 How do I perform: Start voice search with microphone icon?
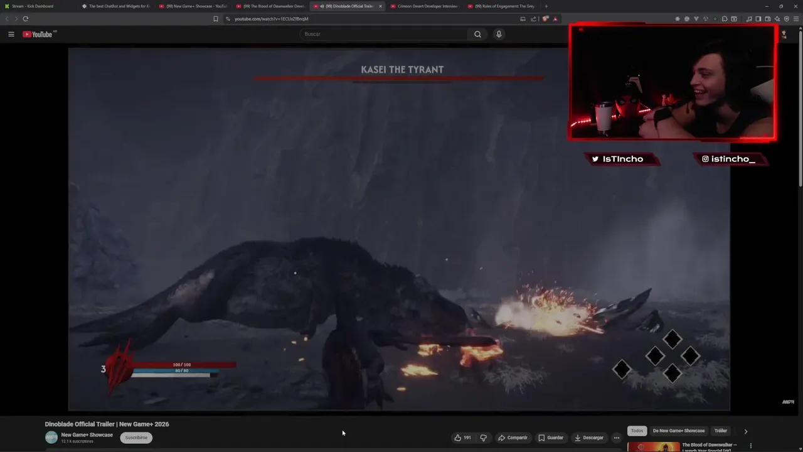[x=499, y=34]
